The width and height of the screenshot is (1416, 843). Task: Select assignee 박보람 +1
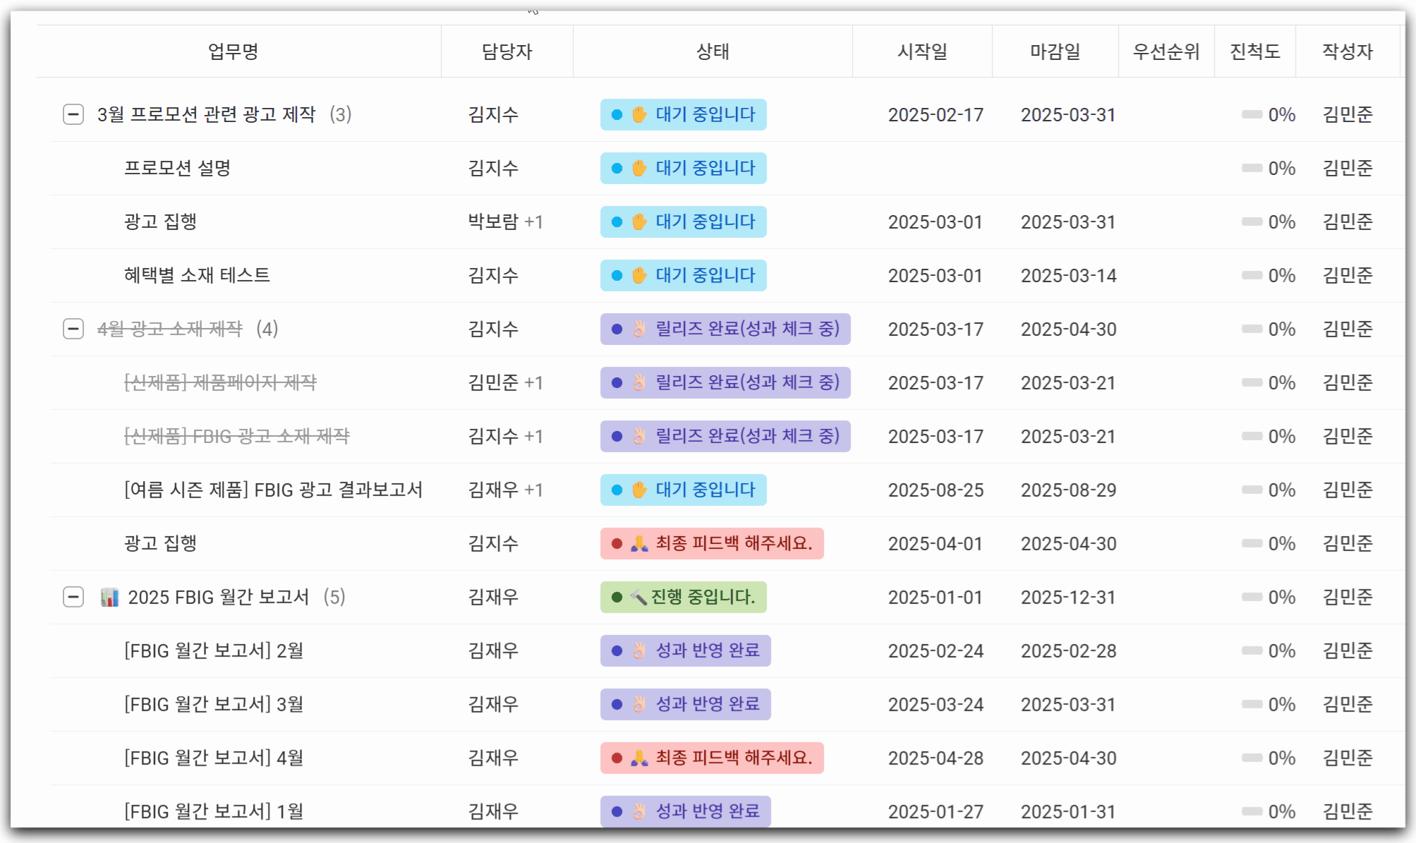pyautogui.click(x=505, y=222)
